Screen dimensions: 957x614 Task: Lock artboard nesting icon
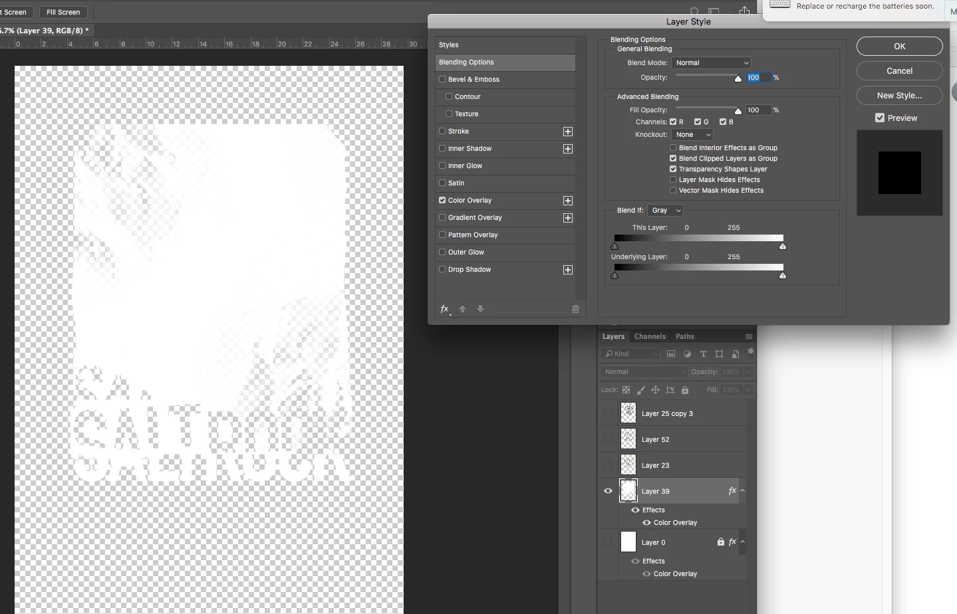tap(670, 390)
